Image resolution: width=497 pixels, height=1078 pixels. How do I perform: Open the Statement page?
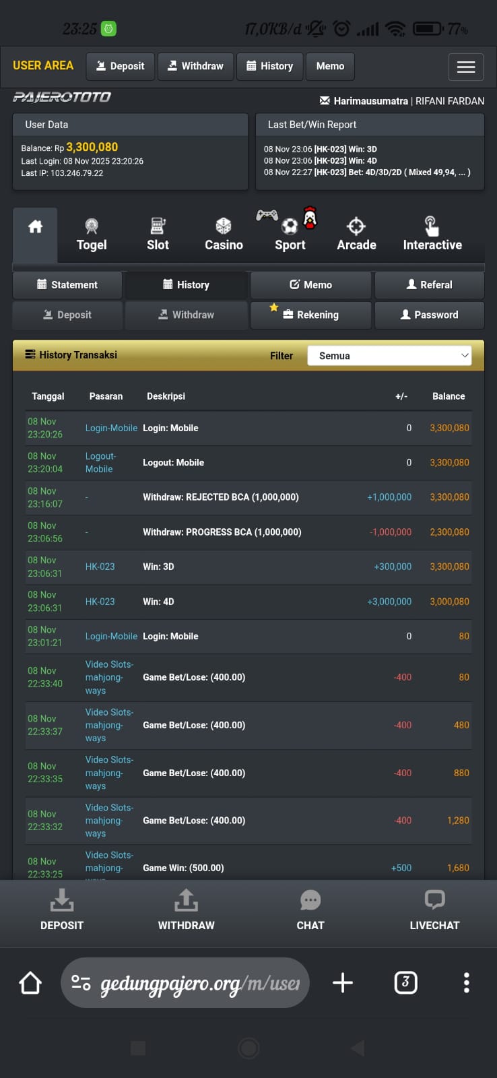67,285
